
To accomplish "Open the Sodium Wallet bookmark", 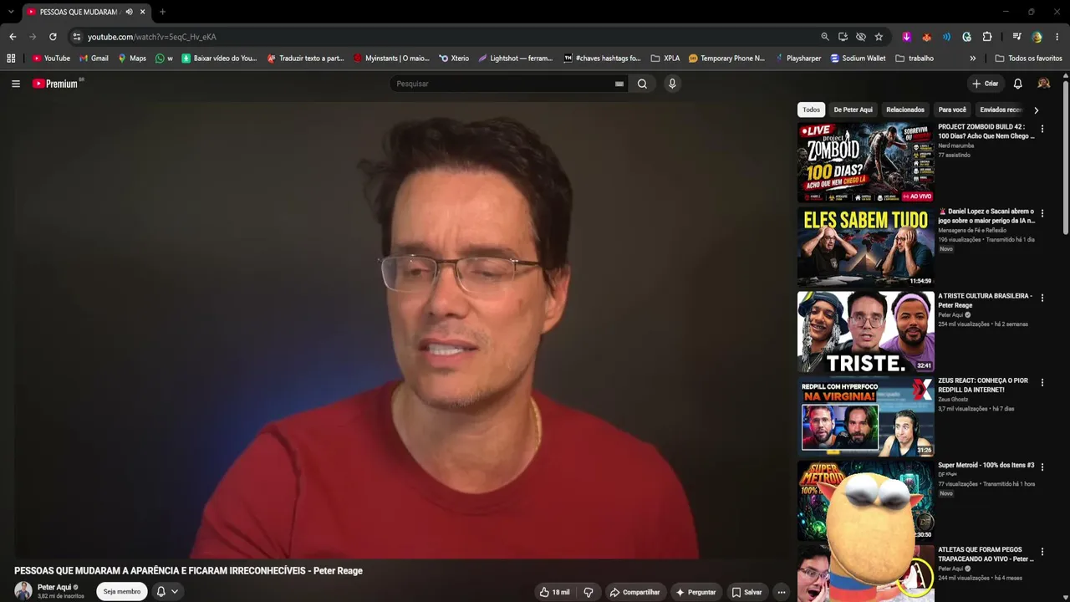I will 858,59.
